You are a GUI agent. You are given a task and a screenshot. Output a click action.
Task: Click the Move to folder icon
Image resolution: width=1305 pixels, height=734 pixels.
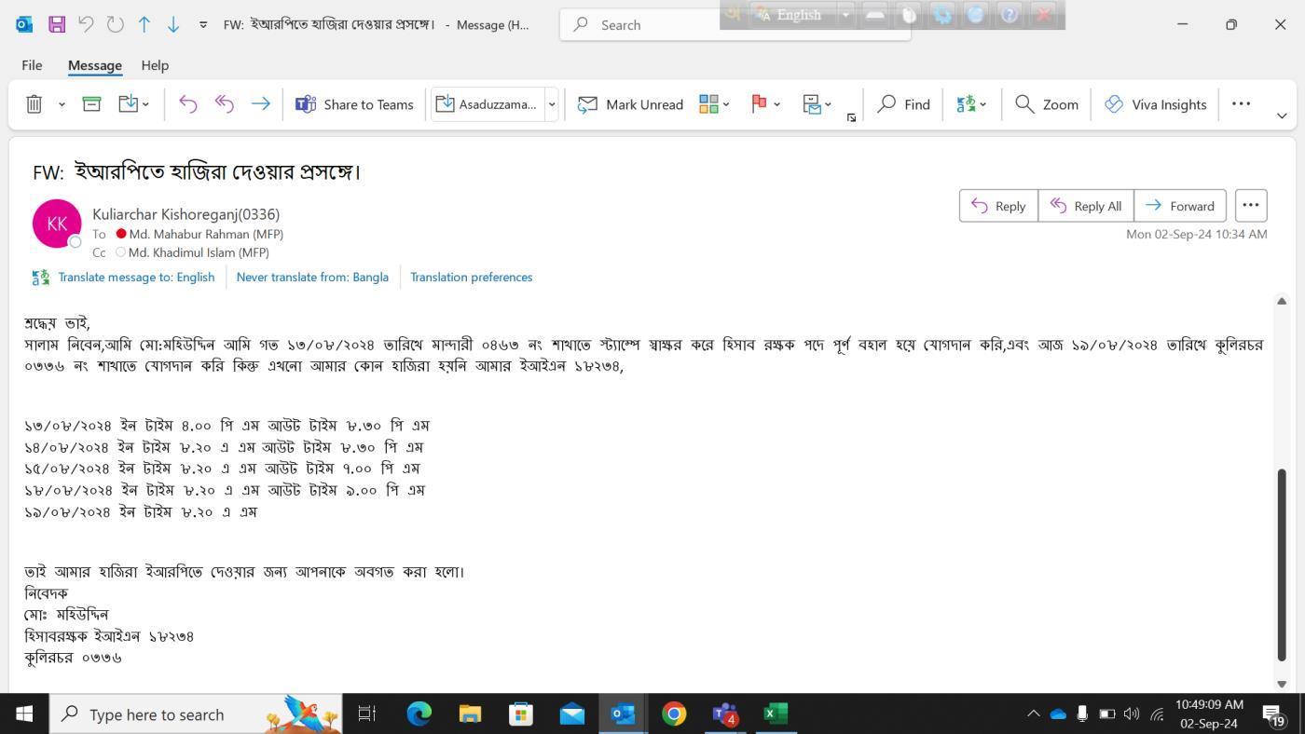click(134, 104)
